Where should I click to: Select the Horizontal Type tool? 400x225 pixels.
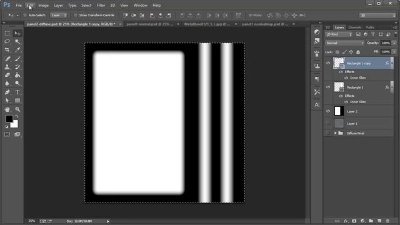tap(17, 92)
